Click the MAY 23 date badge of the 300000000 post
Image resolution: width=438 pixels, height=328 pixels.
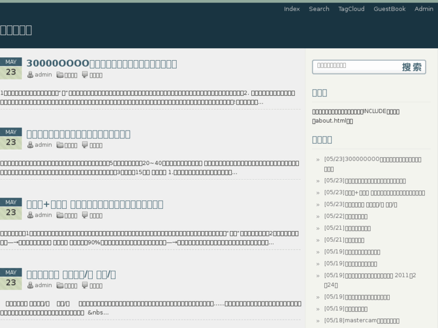click(x=11, y=69)
